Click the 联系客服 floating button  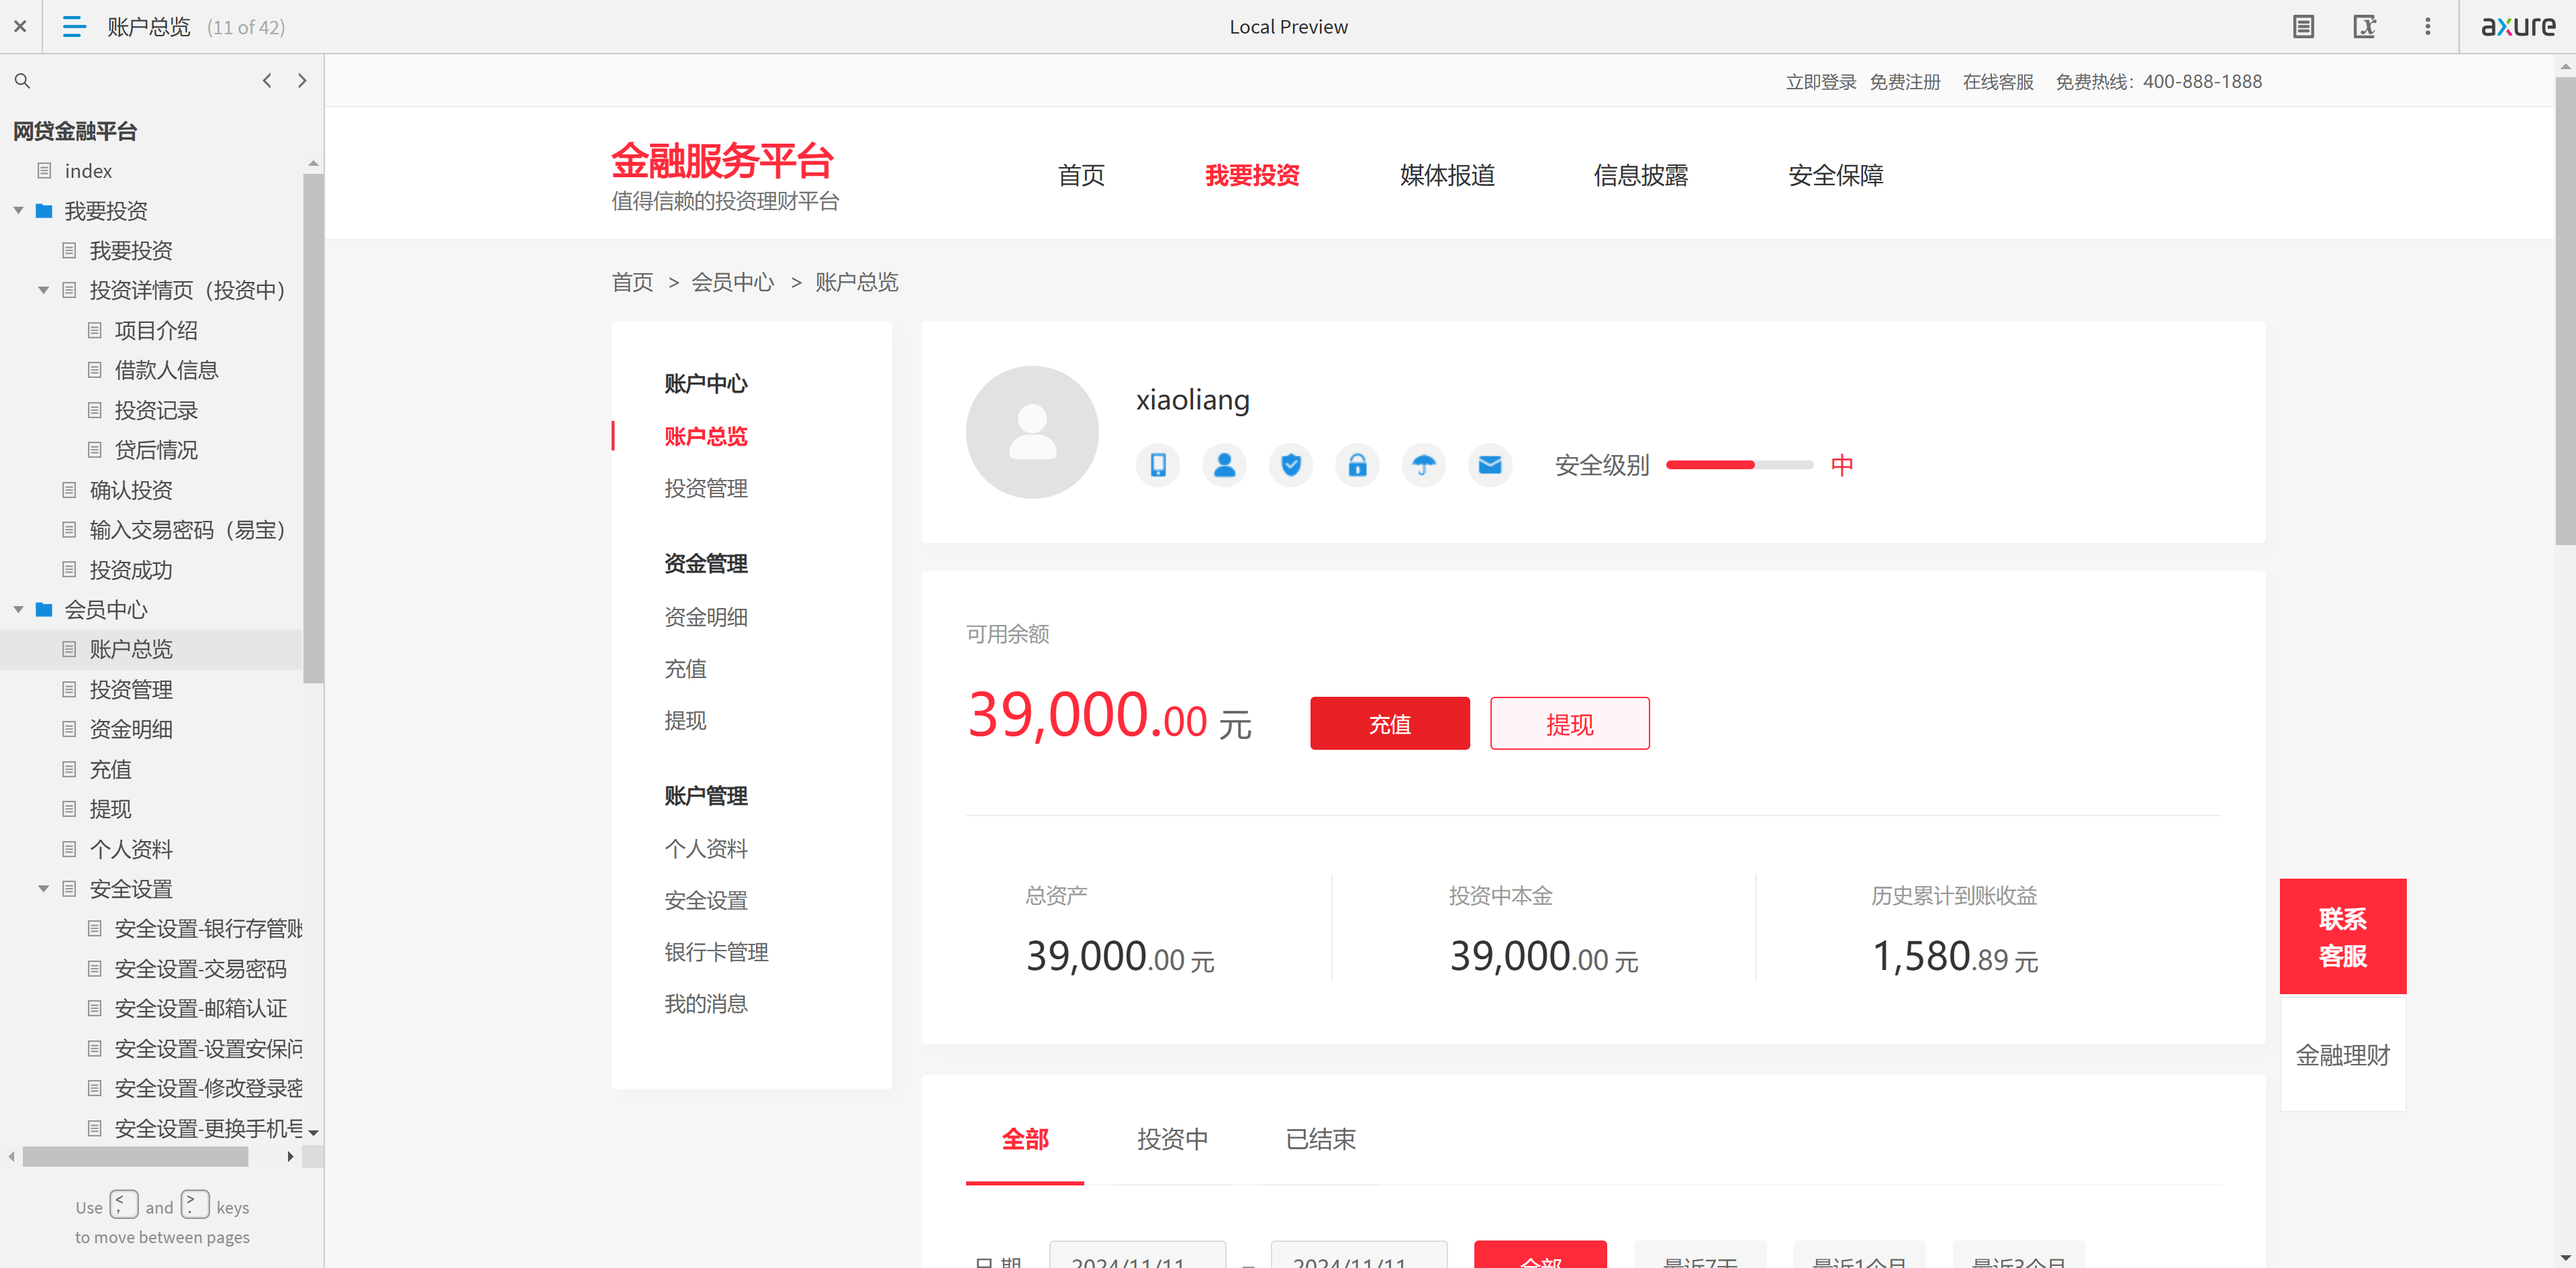coord(2343,937)
